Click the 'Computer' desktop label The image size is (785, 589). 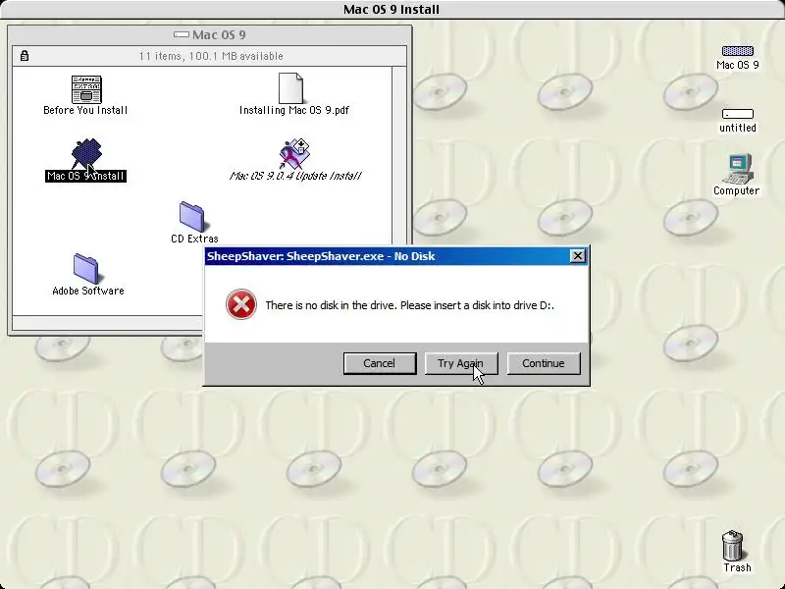coord(737,190)
